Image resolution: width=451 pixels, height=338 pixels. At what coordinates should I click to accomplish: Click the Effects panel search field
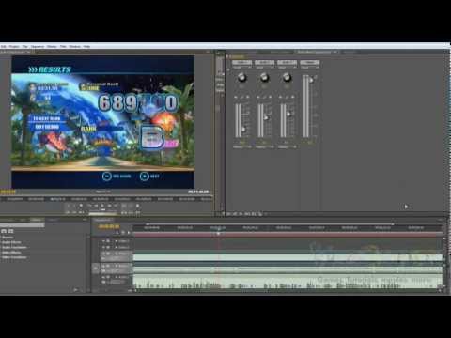(23, 225)
